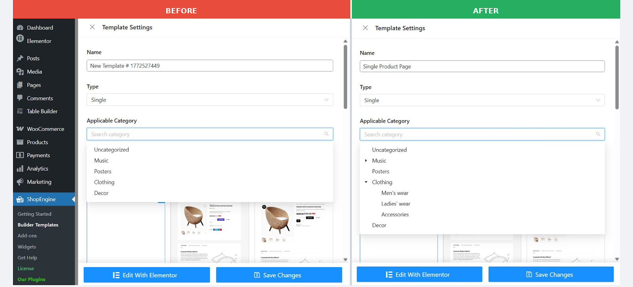The width and height of the screenshot is (633, 287).
Task: Click Save Changes in the AFTER panel
Action: pos(551,275)
